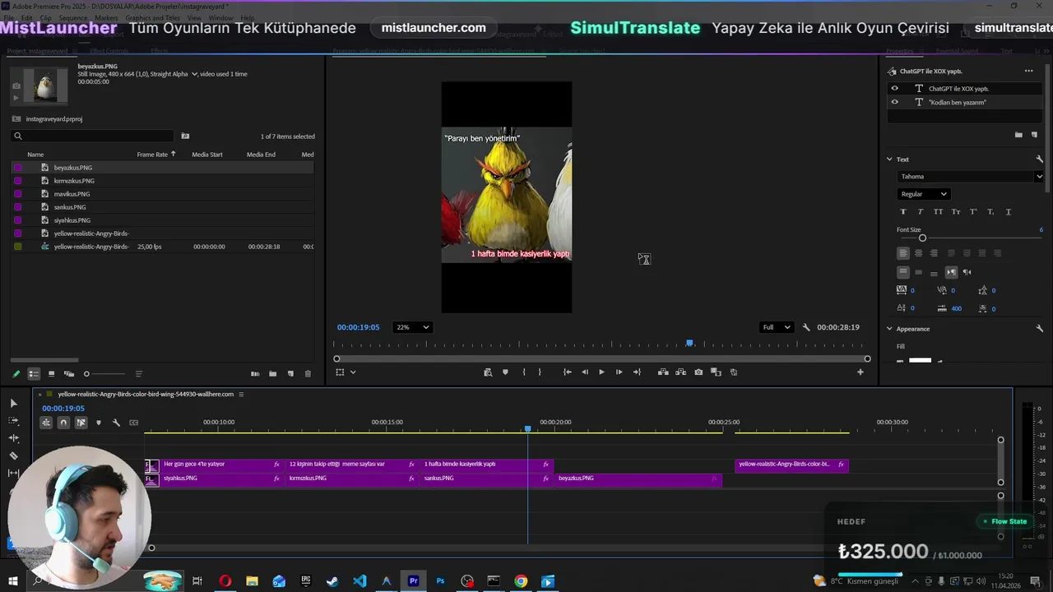Step forward one frame

[x=619, y=372]
